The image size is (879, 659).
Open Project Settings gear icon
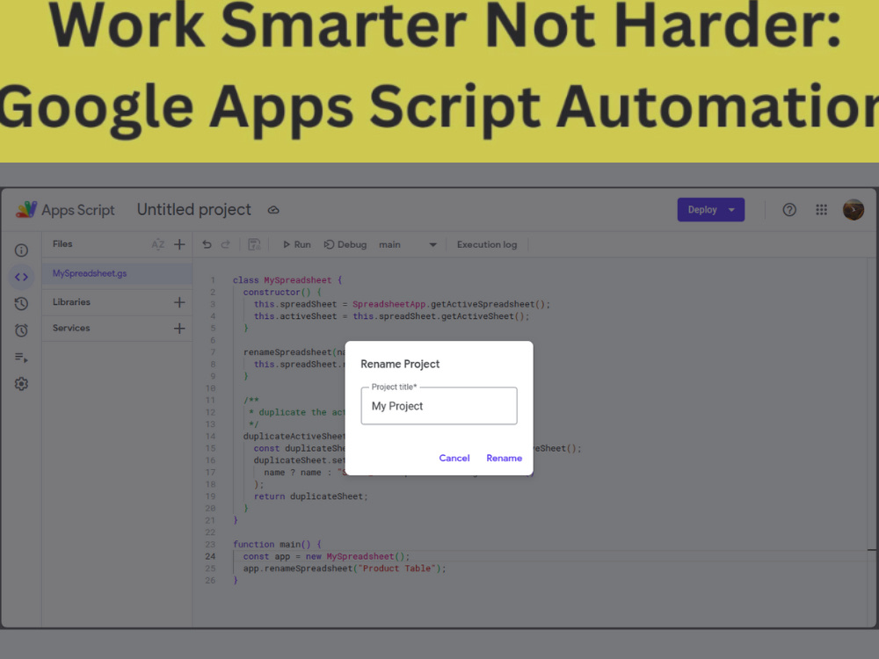[x=21, y=384]
